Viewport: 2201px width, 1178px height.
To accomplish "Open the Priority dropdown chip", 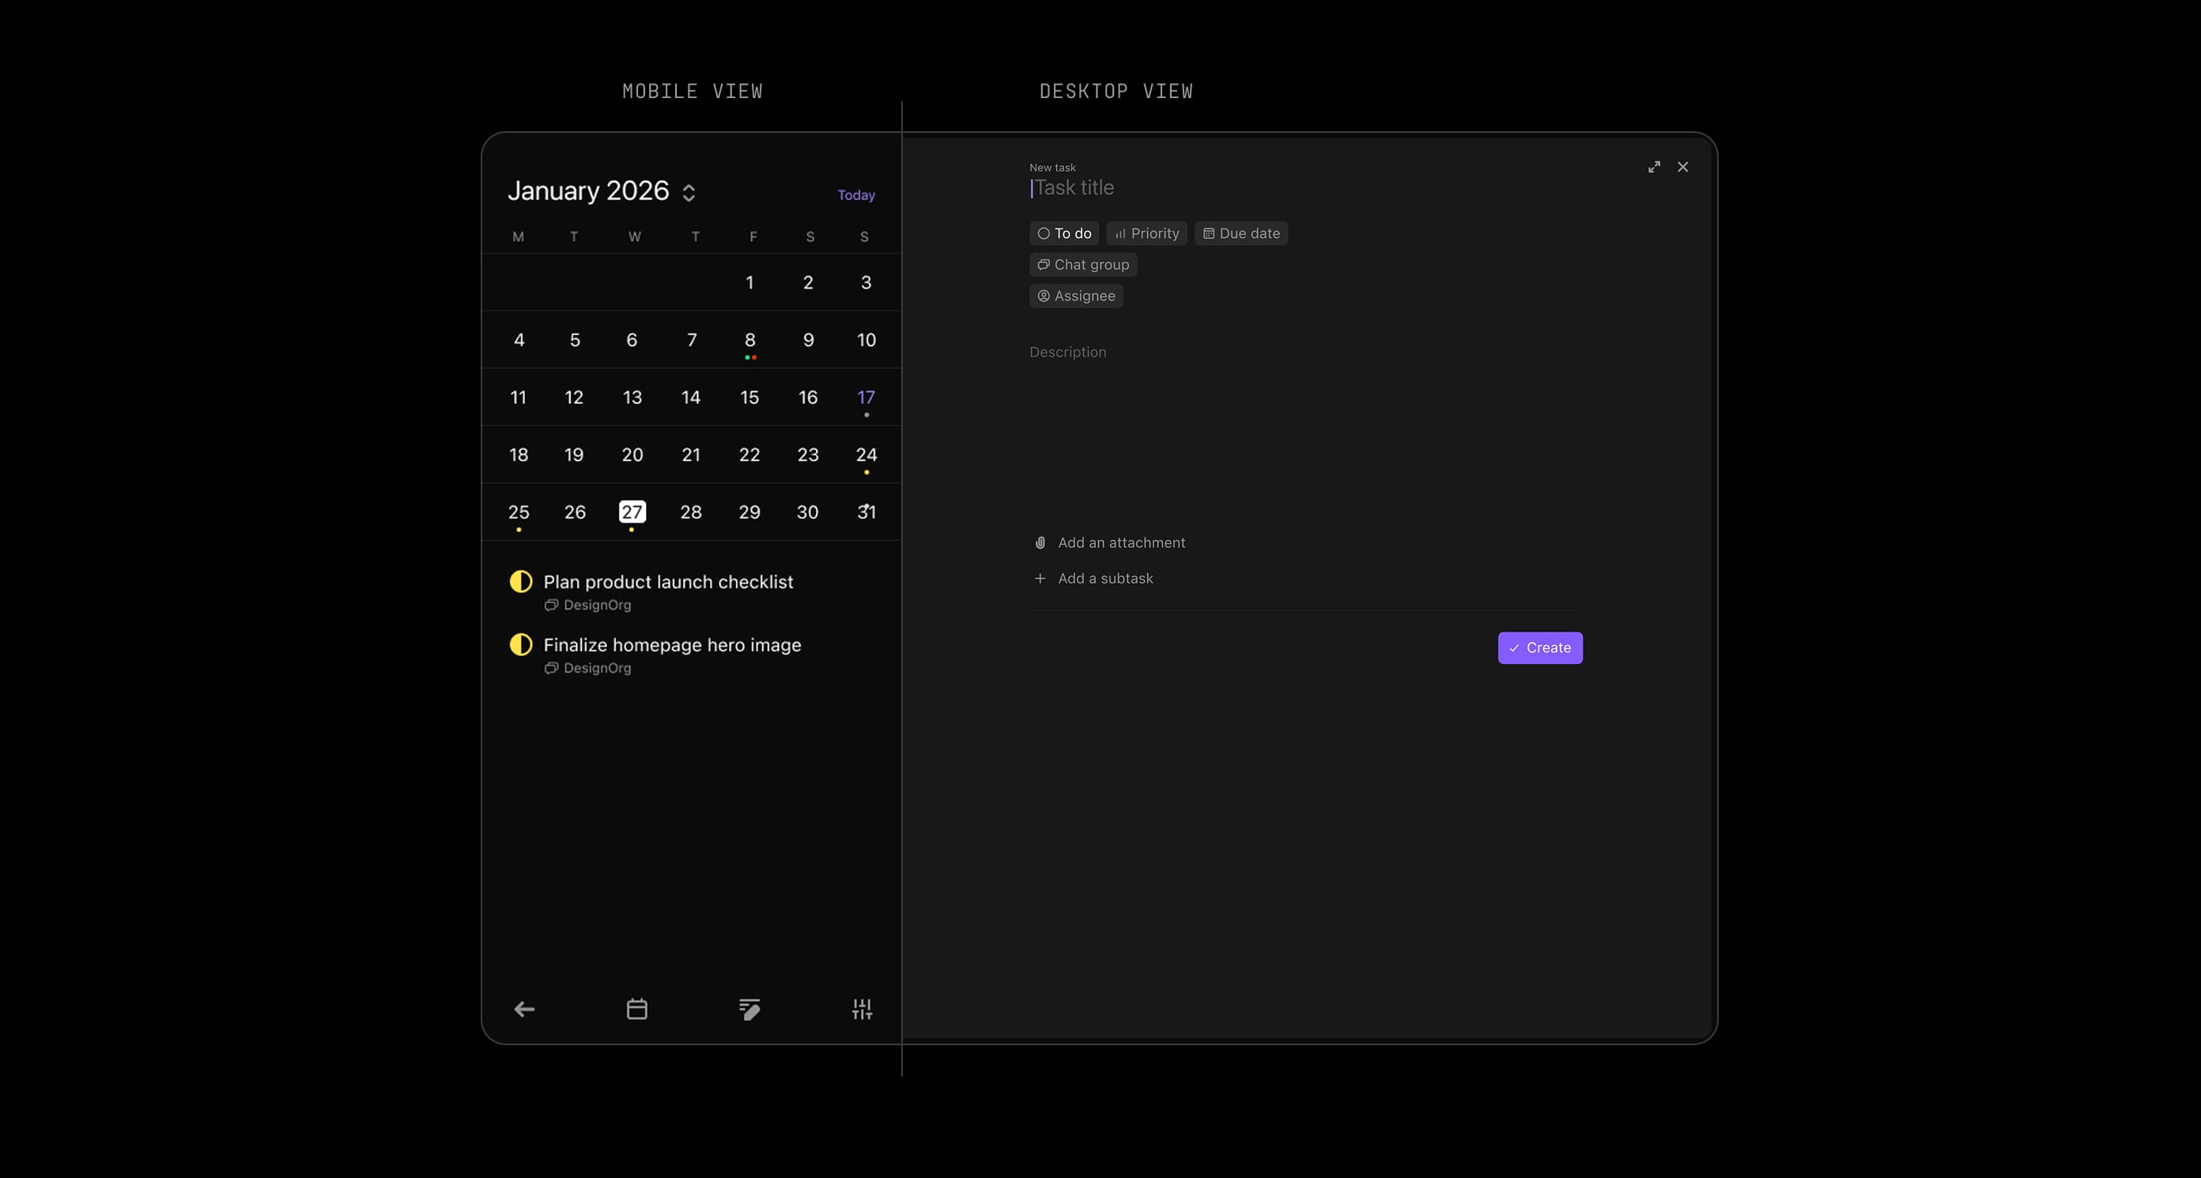I will [x=1146, y=233].
